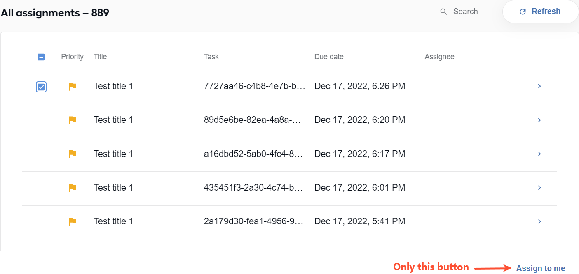Expand the row due at 6:26 PM
This screenshot has height=274, width=579.
539,86
